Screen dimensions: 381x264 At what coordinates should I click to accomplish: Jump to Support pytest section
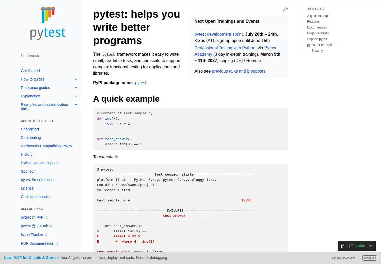[x=317, y=39]
